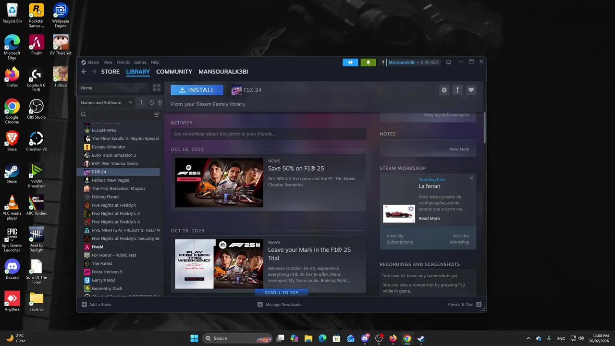615x346 pixels.
Task: Click the New Note button
Action: (x=459, y=149)
